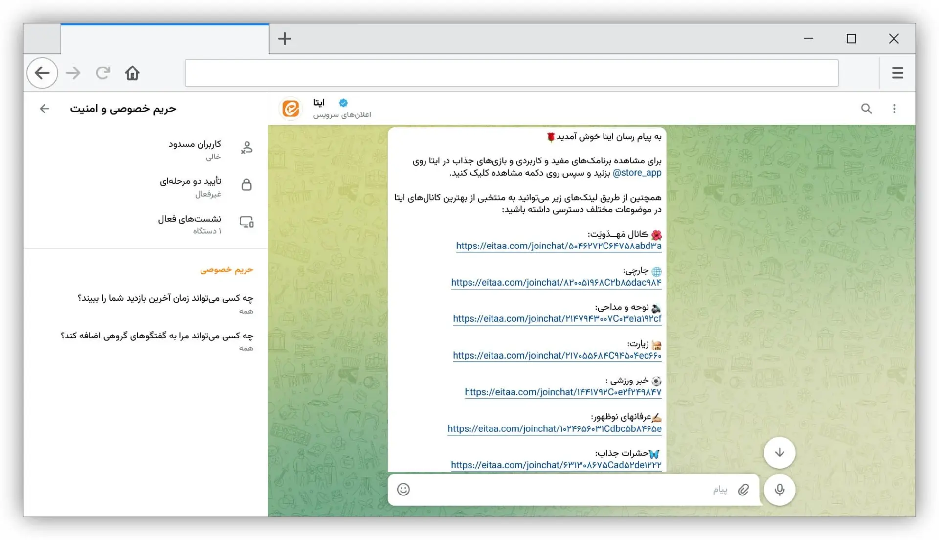Open the @store_app mention link

click(x=637, y=173)
